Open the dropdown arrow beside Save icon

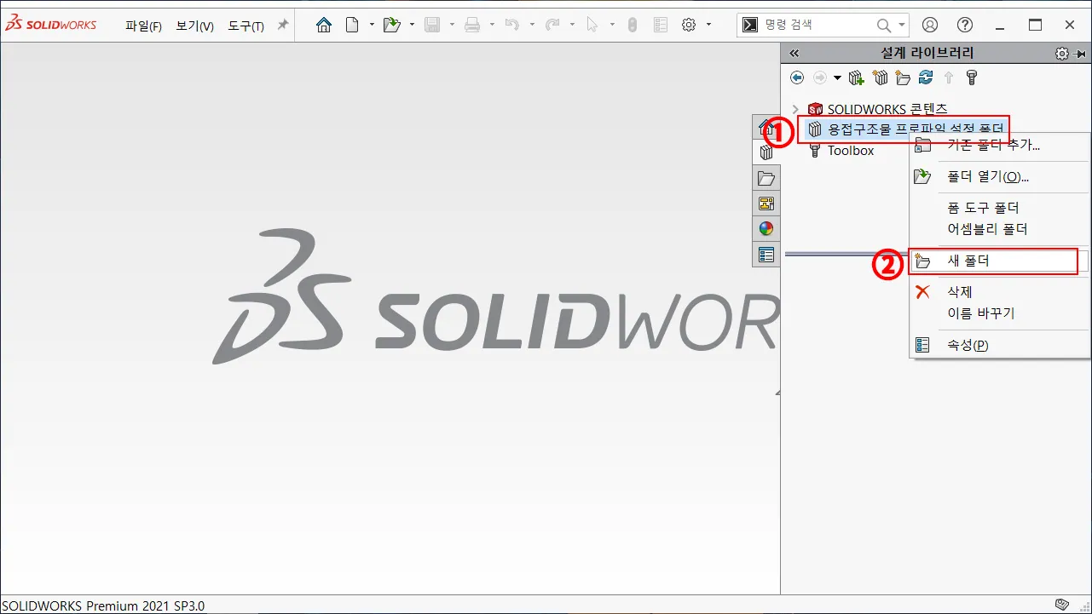point(452,26)
